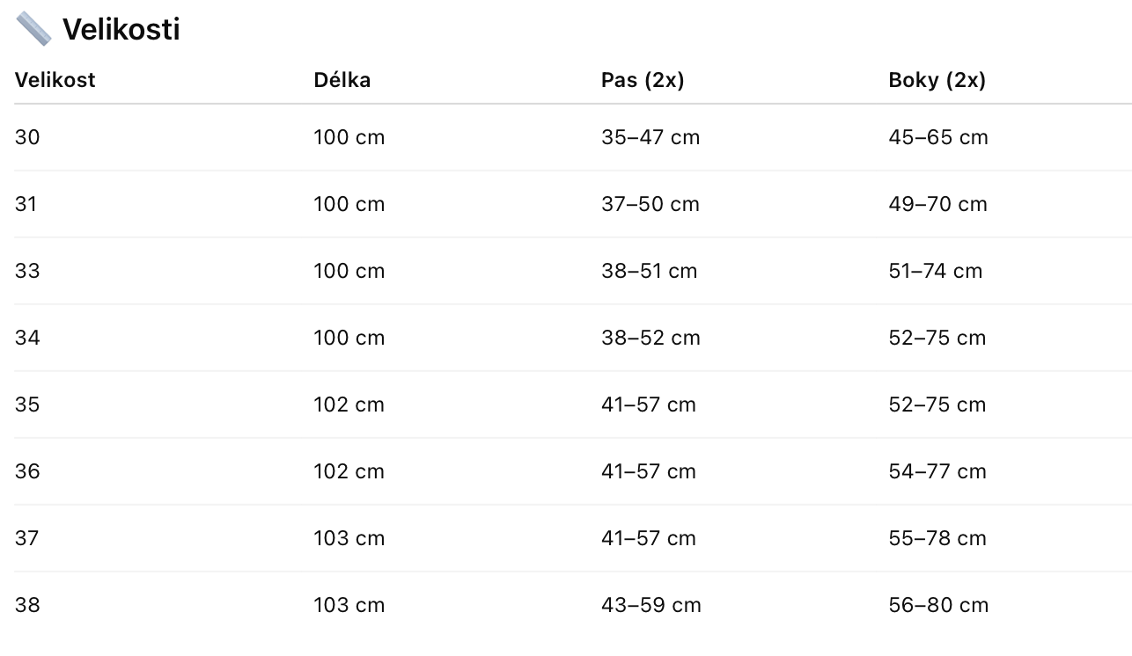Click the size 37 cell
The width and height of the screenshot is (1132, 656).
tap(27, 538)
